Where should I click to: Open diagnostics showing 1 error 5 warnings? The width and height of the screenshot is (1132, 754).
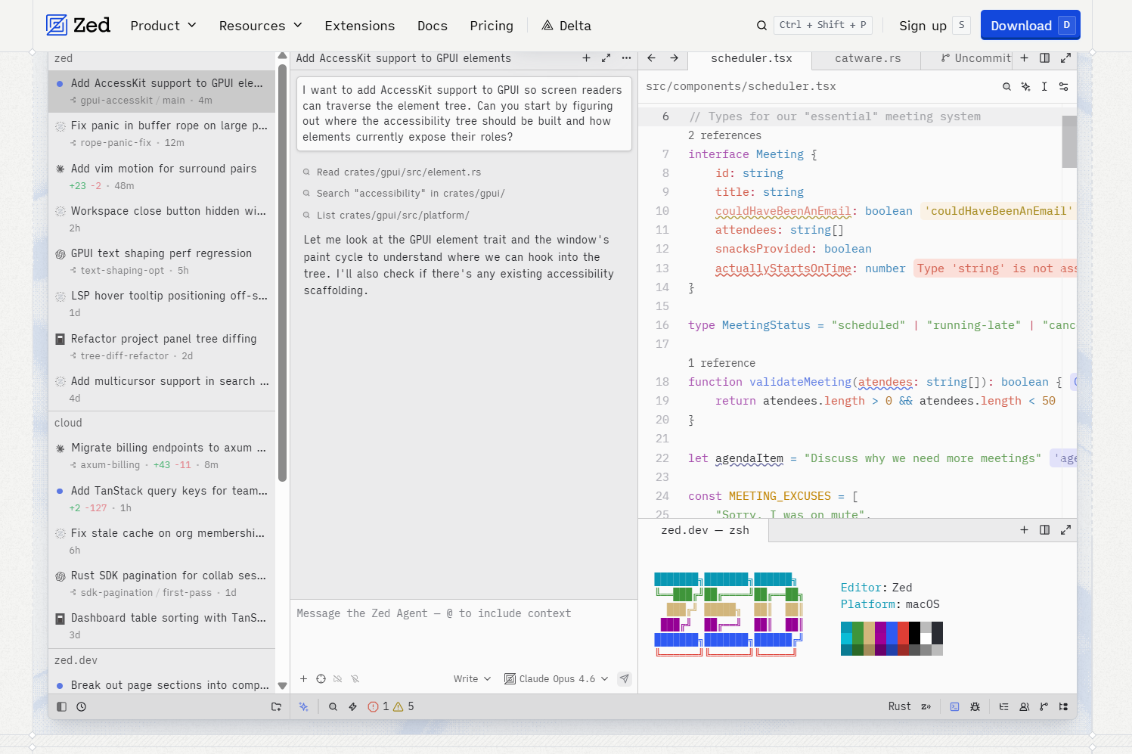click(391, 707)
